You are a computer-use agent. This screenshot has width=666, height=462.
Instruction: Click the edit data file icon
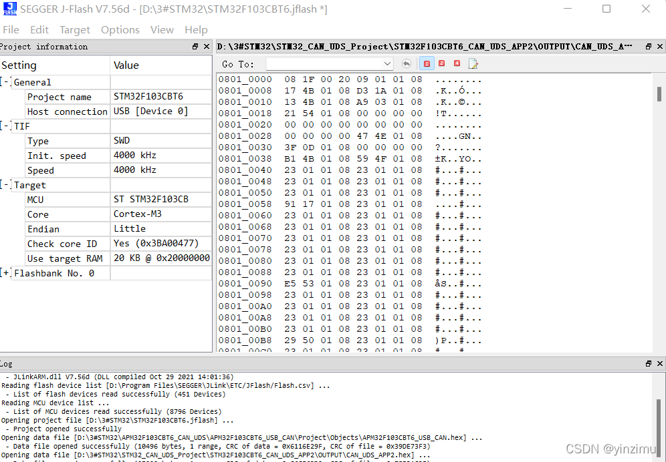click(473, 63)
